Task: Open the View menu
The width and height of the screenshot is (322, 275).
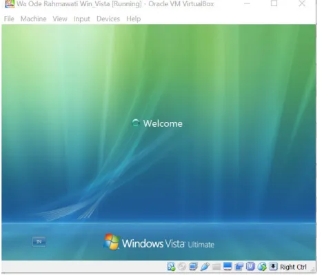Action: click(60, 19)
